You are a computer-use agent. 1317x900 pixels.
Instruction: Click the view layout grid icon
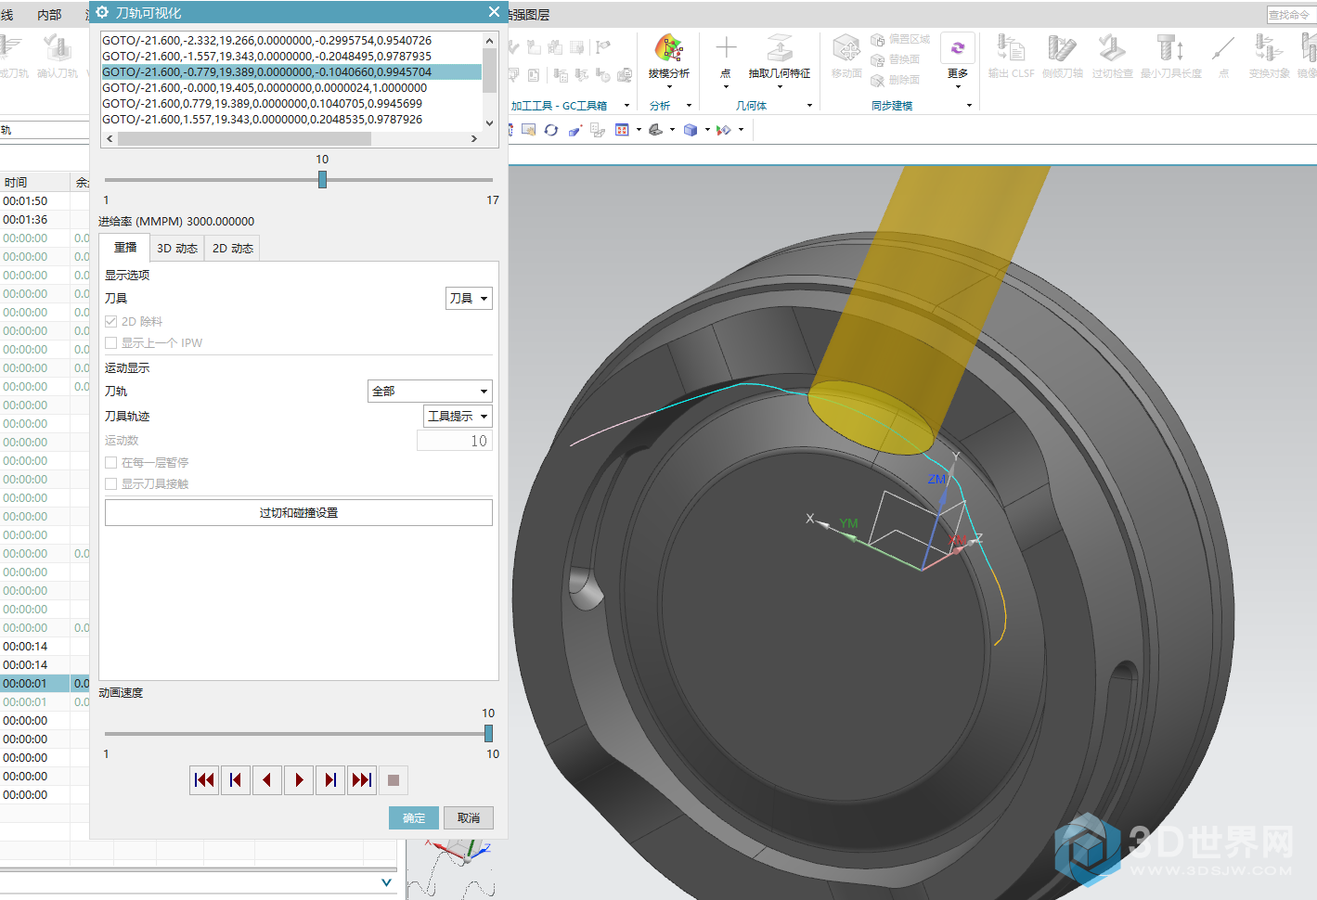tap(622, 130)
